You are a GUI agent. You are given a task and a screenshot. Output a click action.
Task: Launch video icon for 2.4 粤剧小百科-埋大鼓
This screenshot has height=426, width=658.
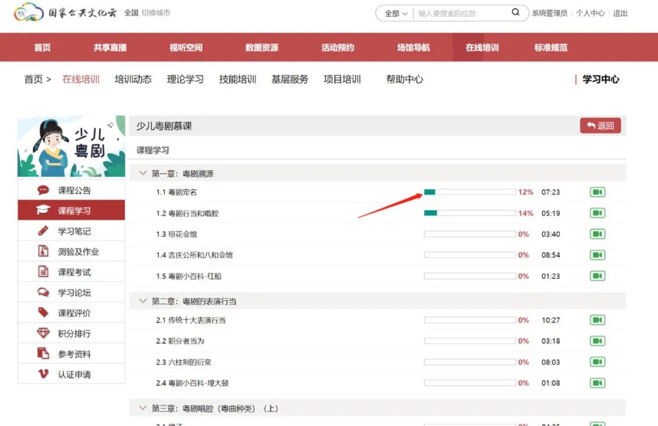597,383
